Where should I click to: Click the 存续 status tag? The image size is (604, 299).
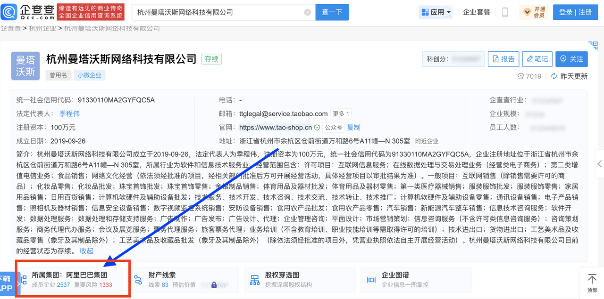tap(211, 59)
